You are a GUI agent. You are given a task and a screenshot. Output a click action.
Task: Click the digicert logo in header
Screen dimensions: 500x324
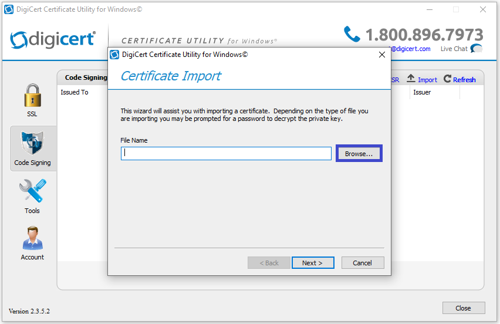pyautogui.click(x=53, y=39)
